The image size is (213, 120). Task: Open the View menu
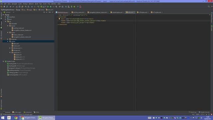tap(9, 4)
